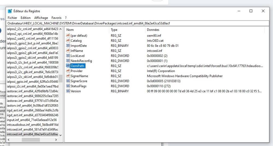This screenshot has height=146, width=273.
Task: Click the 0x0d000005 (218103813) data value
Action: pyautogui.click(x=164, y=81)
